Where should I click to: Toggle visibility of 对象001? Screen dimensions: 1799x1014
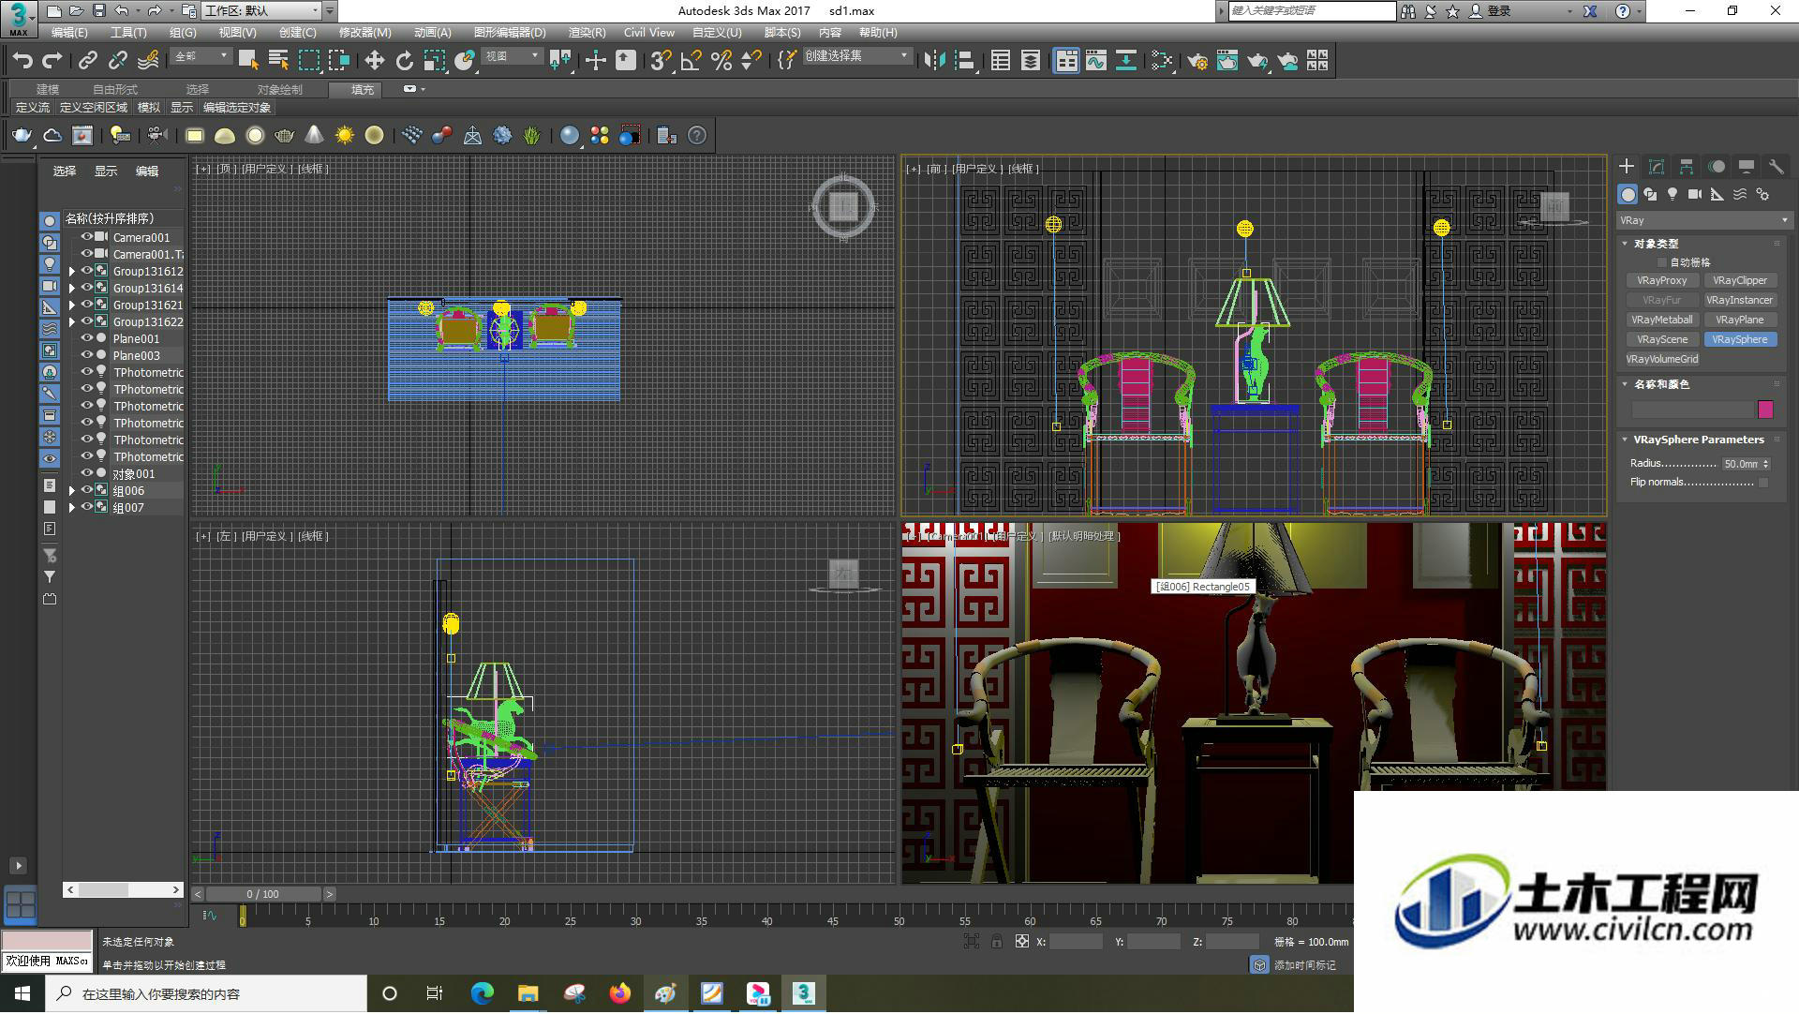86,473
